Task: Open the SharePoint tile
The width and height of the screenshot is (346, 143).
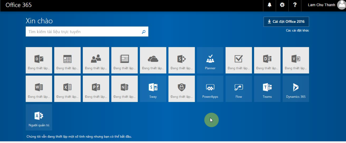Action: click(x=181, y=60)
